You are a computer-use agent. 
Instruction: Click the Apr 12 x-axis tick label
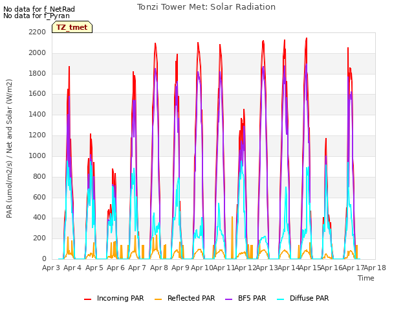[245, 268]
